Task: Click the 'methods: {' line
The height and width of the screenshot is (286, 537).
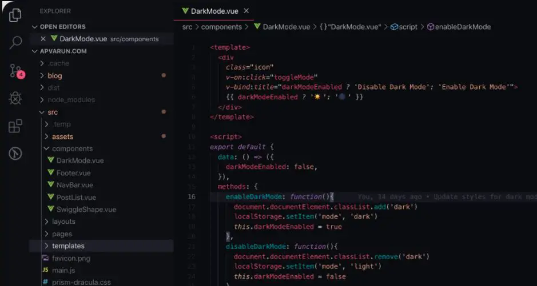Action: click(x=238, y=187)
